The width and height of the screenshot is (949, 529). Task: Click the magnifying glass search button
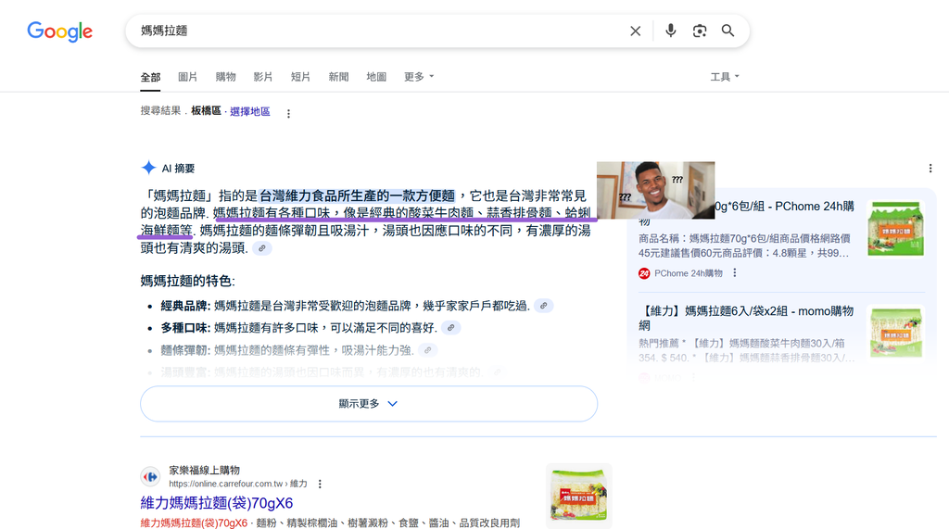click(728, 31)
